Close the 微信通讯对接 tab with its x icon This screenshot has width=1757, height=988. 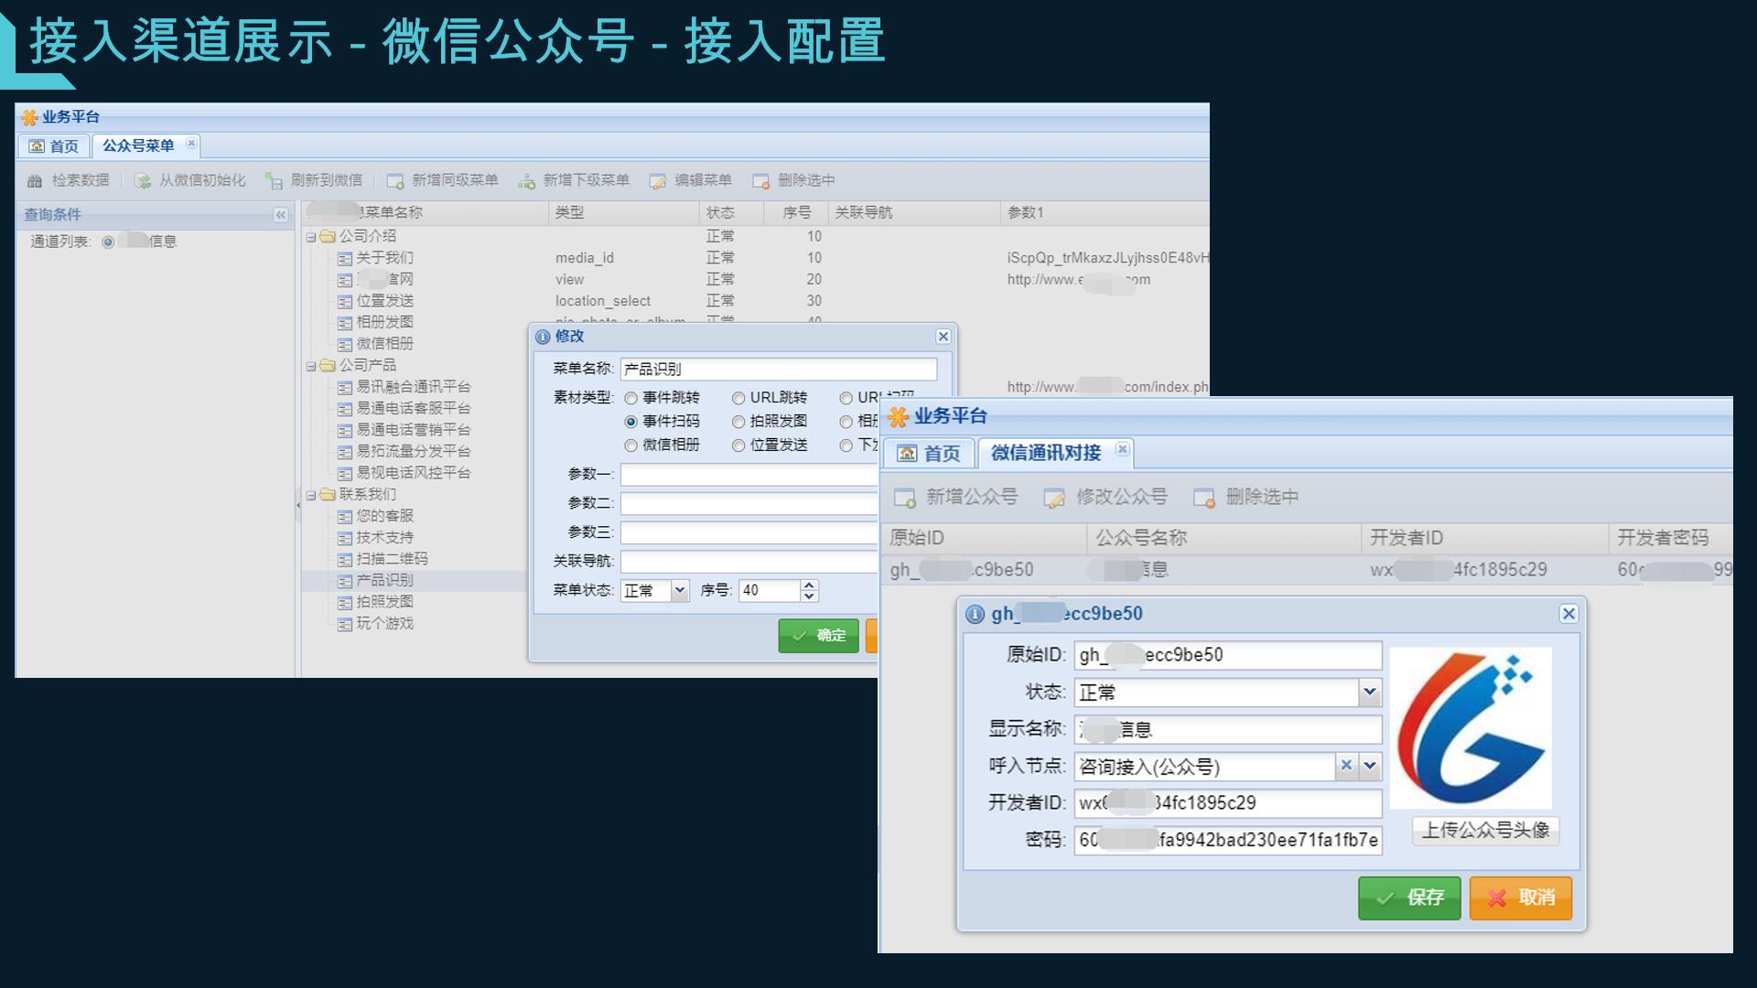1122,449
